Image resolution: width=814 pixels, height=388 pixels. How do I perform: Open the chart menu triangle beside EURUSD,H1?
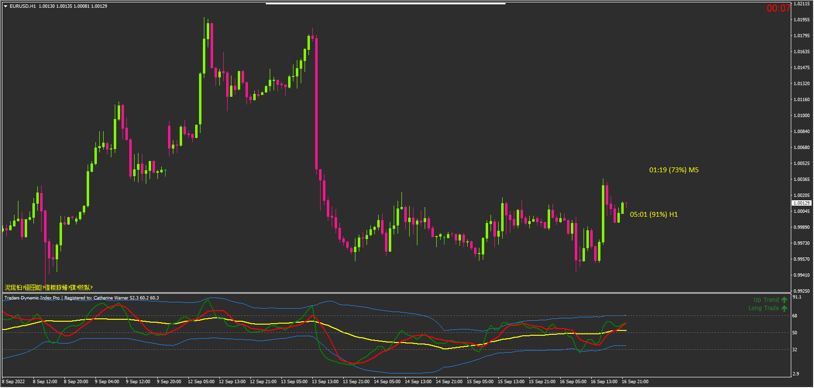[6, 6]
